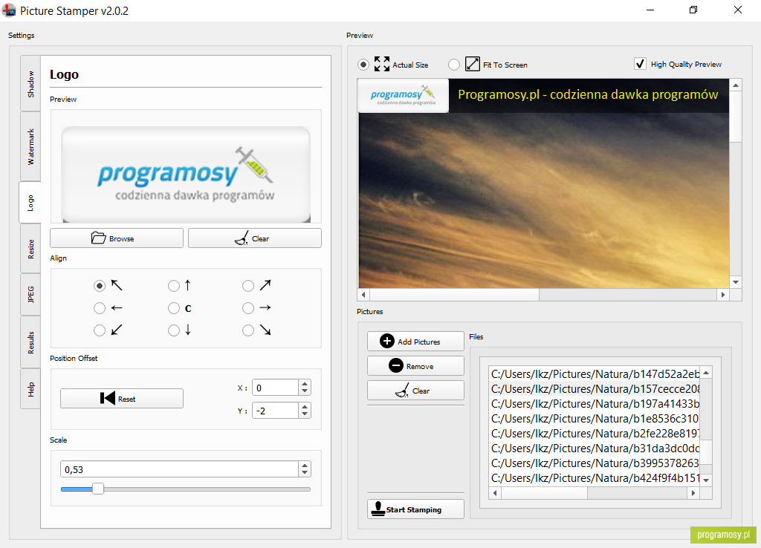Select middle-right align radio button
This screenshot has width=761, height=548.
click(248, 308)
